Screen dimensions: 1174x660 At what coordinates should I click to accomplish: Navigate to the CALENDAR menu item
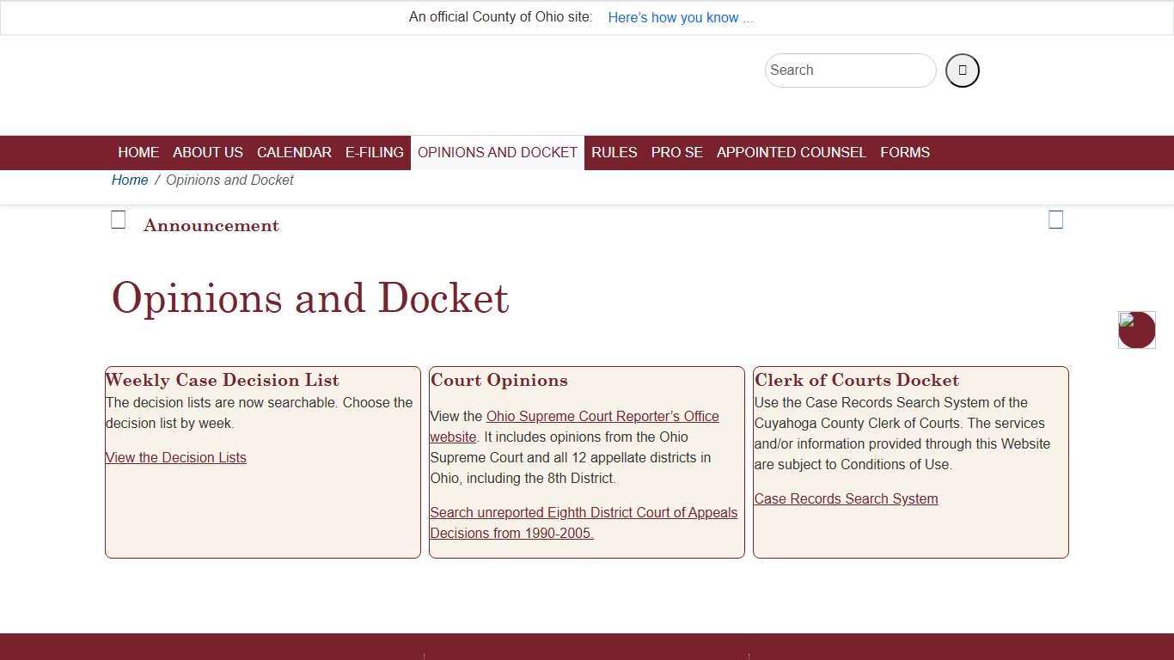tap(294, 152)
